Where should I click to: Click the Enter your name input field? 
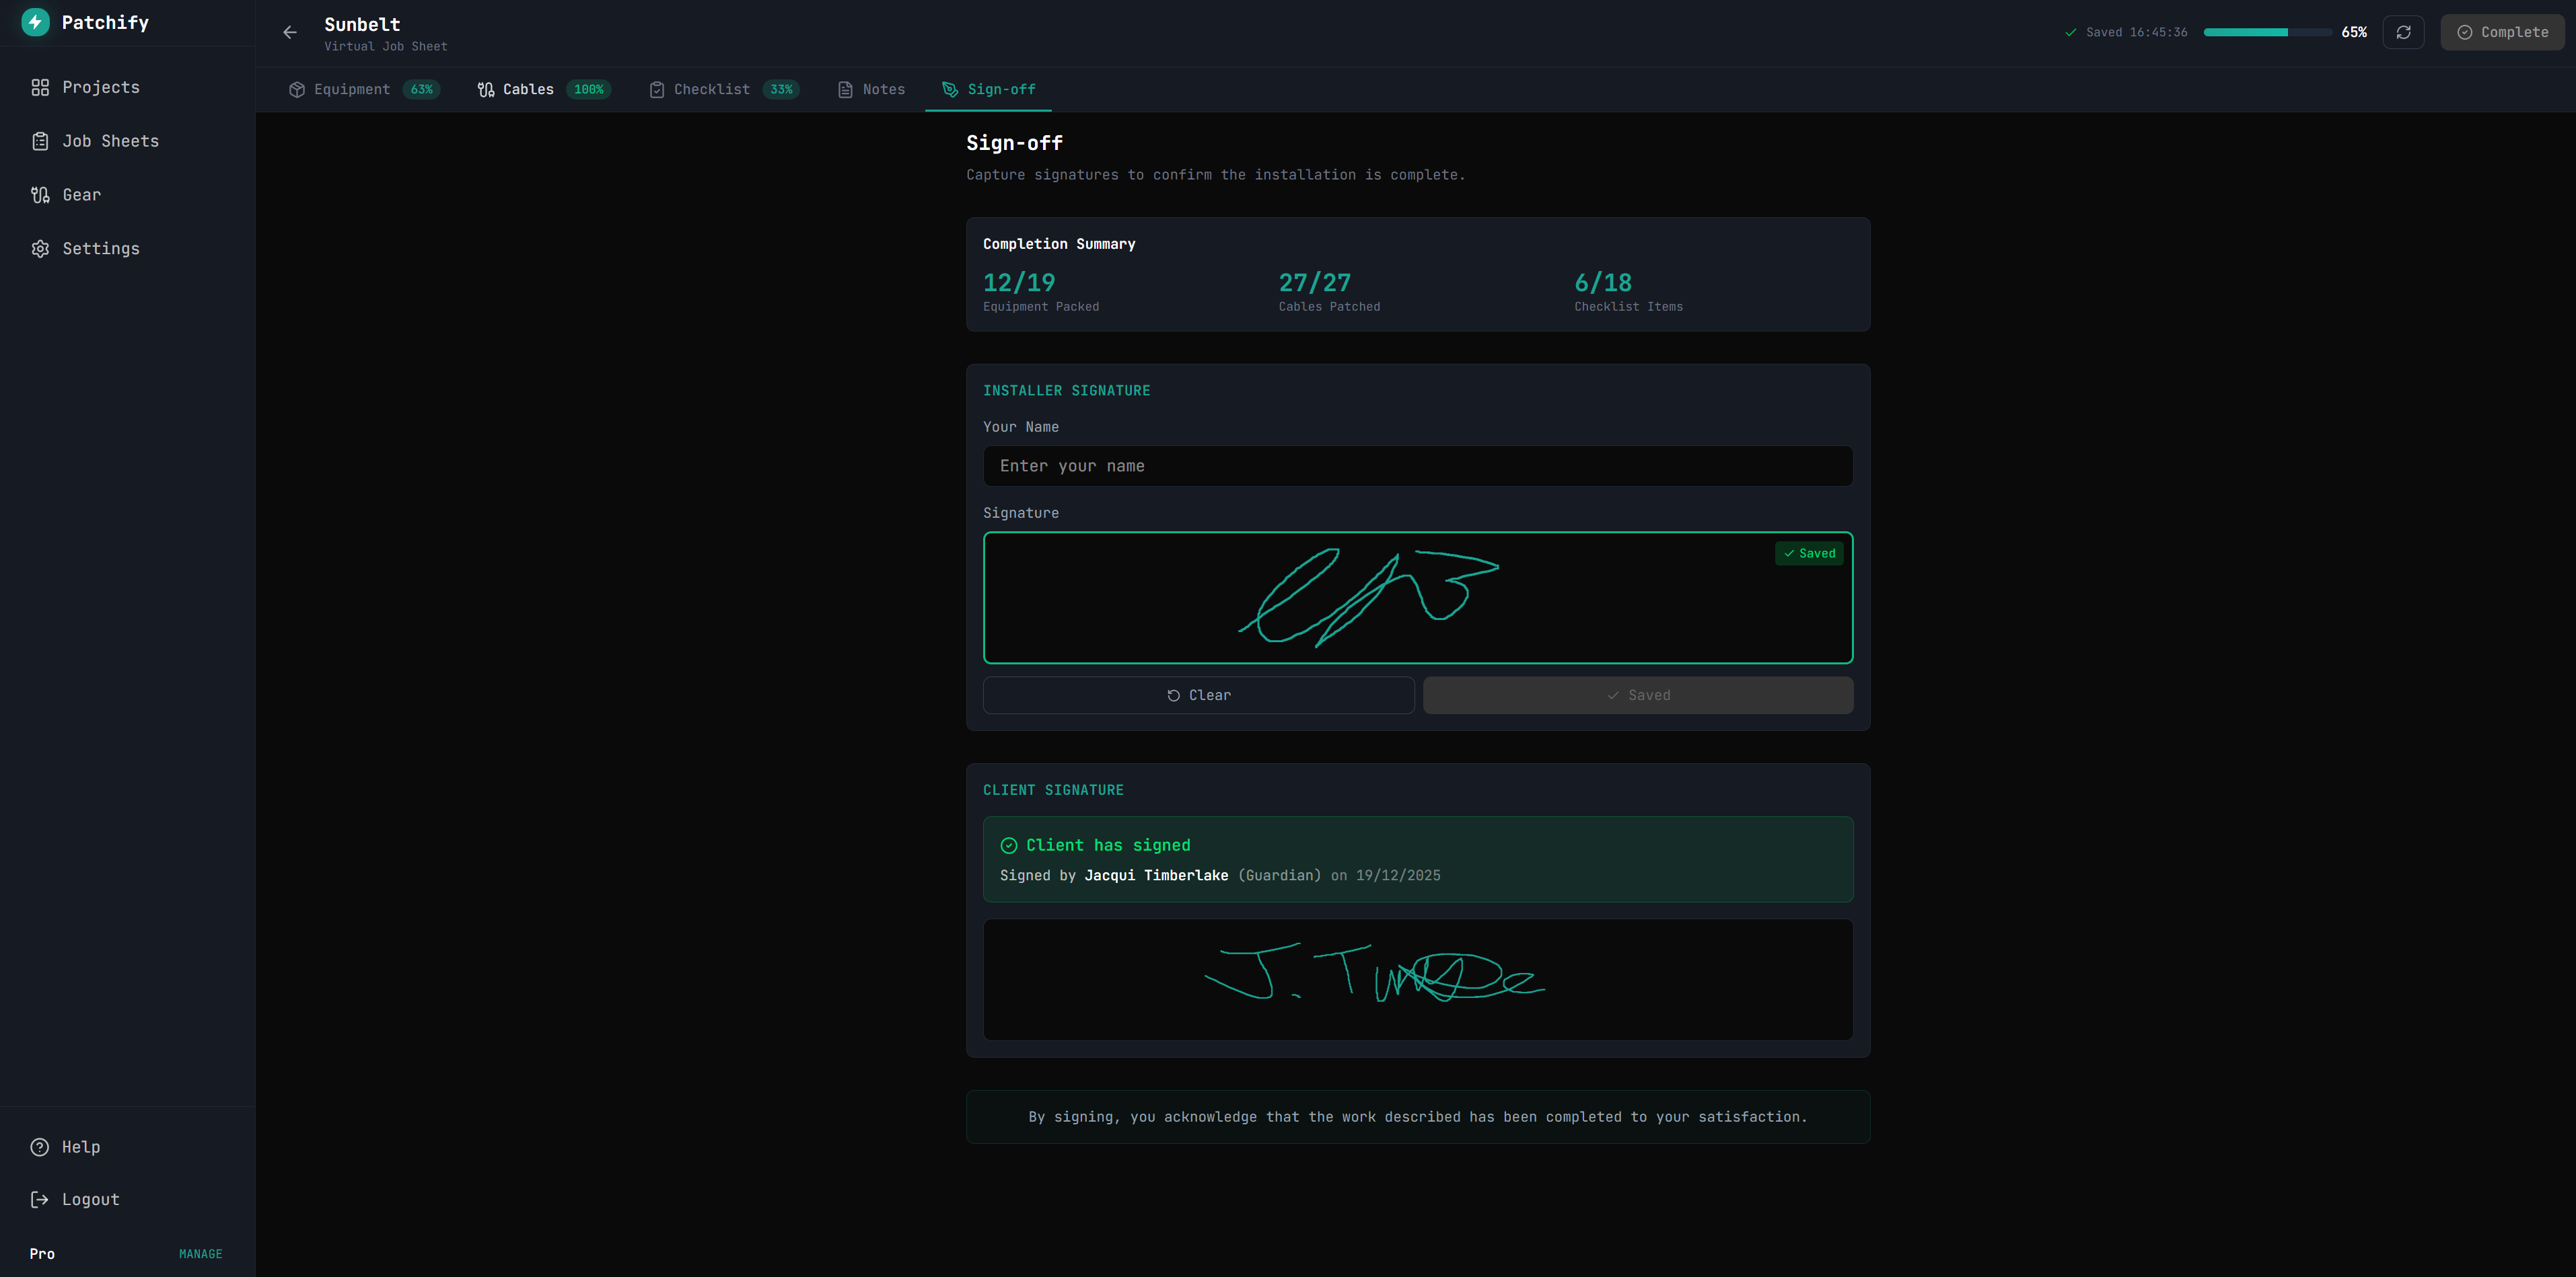tap(1417, 465)
